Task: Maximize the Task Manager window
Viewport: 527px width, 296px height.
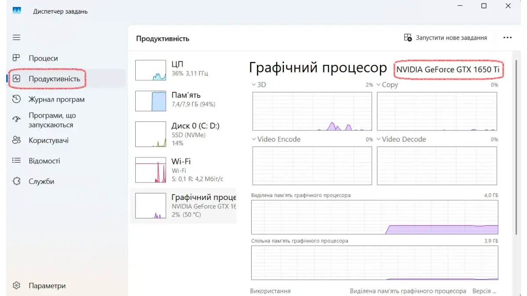Action: (x=484, y=6)
